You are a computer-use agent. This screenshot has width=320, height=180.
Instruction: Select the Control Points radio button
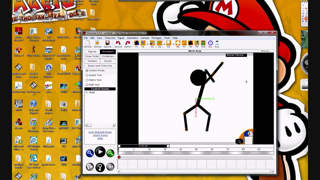pyautogui.click(x=87, y=71)
